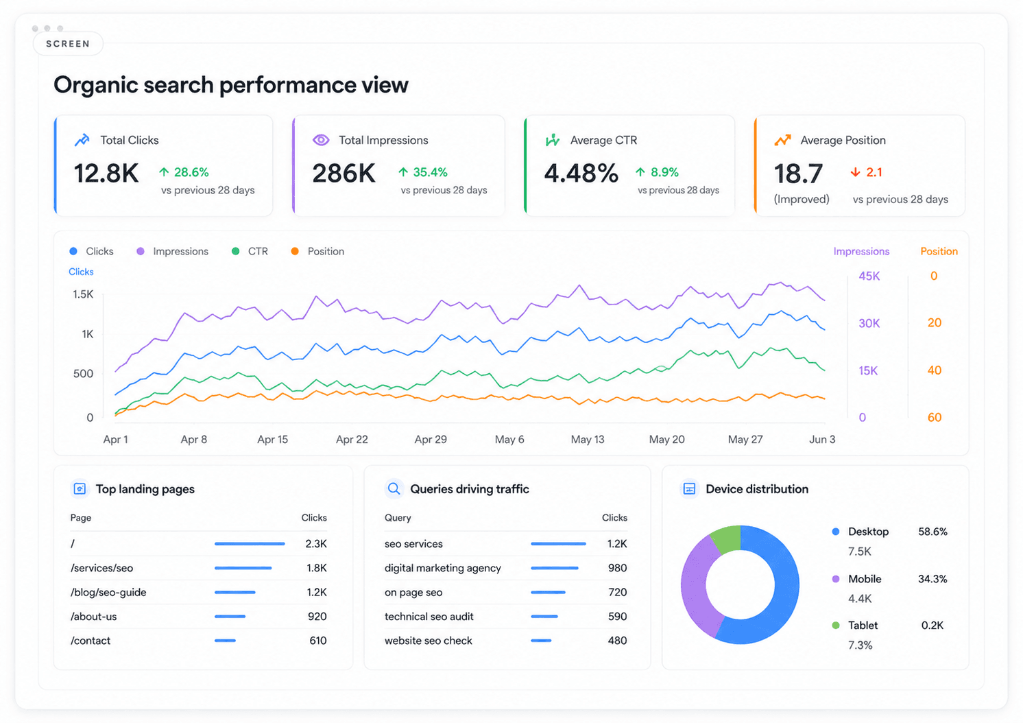Select the purple Mobile legend dot
Image resolution: width=1023 pixels, height=723 pixels.
point(835,579)
